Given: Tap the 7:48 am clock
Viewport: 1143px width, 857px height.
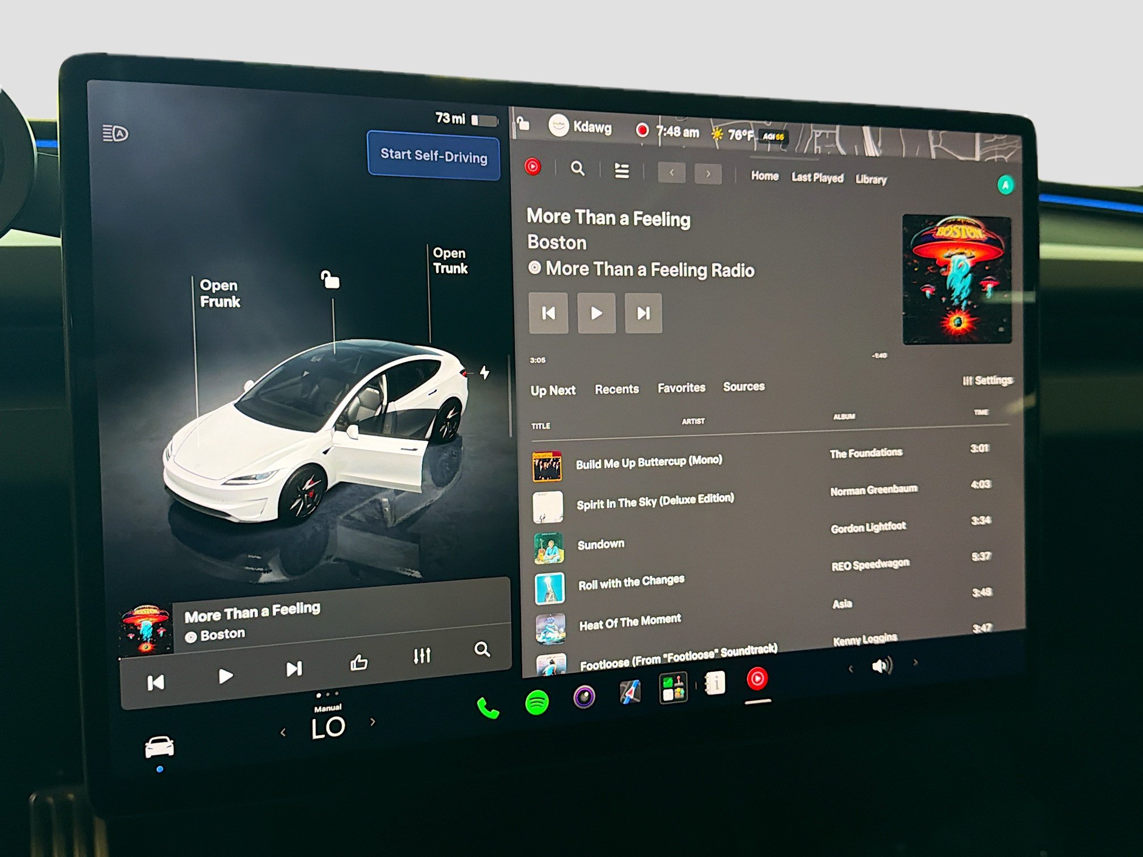Looking at the screenshot, I should pos(678,132).
